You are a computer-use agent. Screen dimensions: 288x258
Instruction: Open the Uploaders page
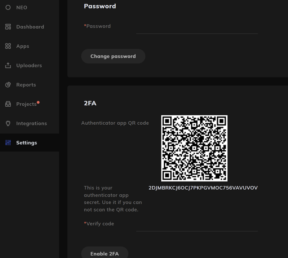point(29,65)
